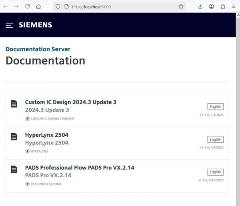Click the SIEMENS logo
Viewport: 240px width, 206px height.
pos(35,25)
